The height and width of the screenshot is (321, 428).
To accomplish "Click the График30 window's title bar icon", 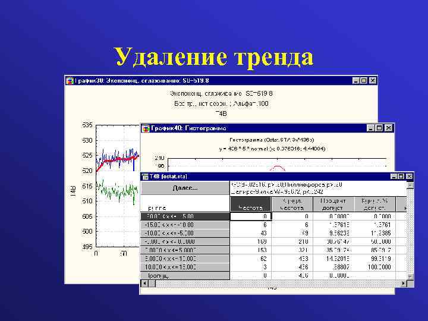I will click(x=70, y=80).
